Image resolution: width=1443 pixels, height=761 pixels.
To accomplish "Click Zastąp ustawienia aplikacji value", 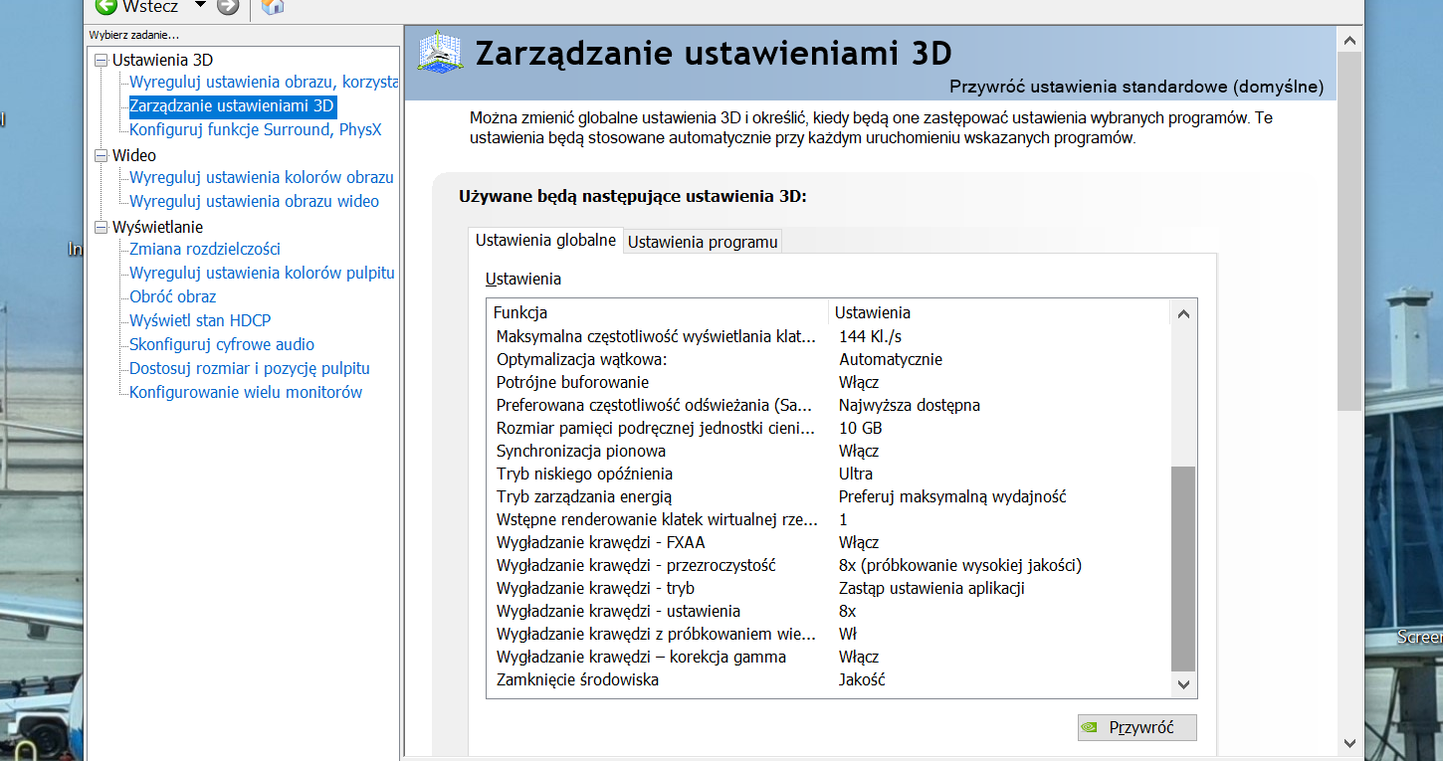I will click(x=931, y=588).
